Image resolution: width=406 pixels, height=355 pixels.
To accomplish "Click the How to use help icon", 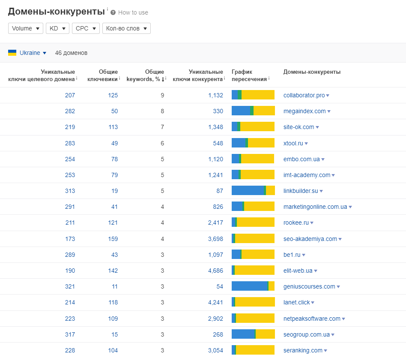I will (x=113, y=12).
